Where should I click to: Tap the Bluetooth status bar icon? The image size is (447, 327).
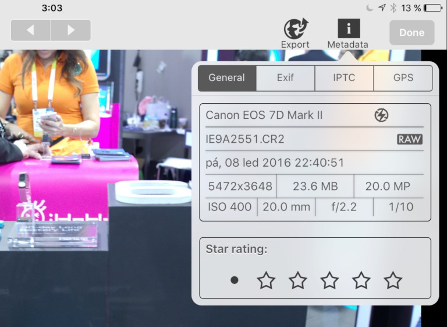point(393,8)
